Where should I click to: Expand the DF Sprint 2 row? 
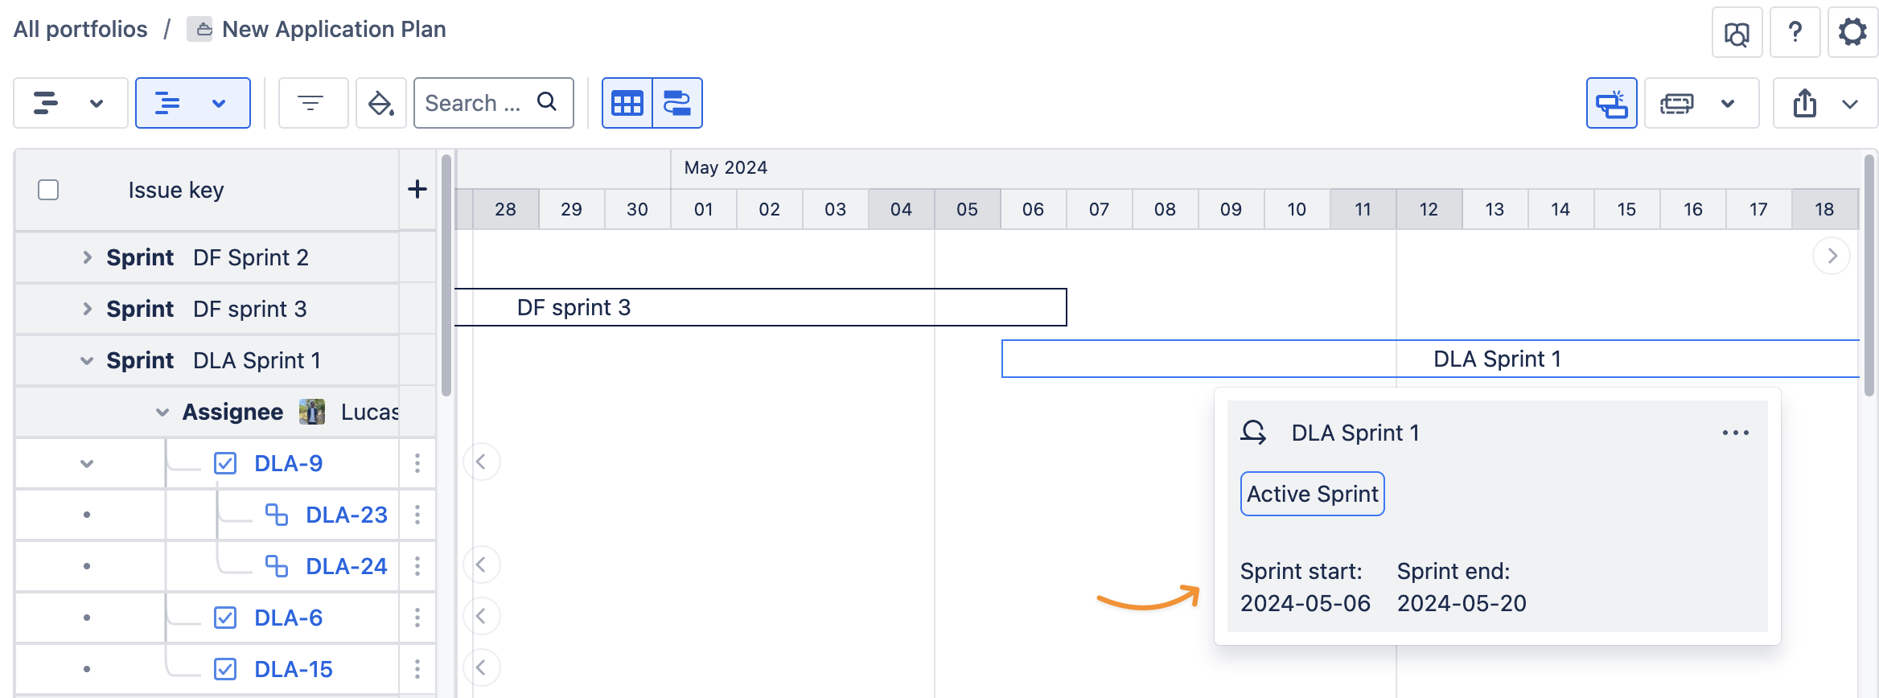[x=87, y=257]
